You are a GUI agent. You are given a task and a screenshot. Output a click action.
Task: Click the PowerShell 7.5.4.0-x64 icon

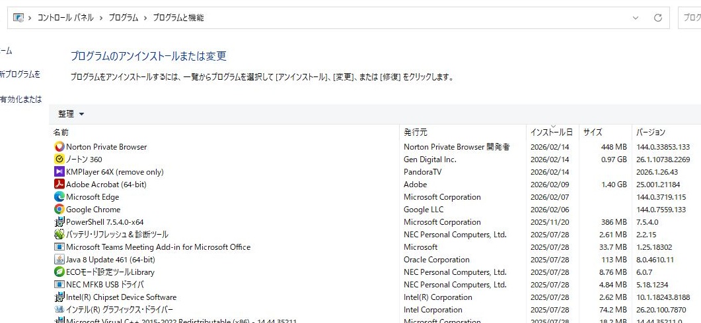(x=59, y=222)
